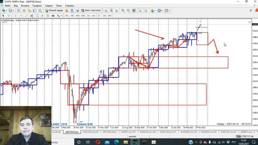Switch to the EURGBP.em,H4 chart tab

click(x=209, y=132)
